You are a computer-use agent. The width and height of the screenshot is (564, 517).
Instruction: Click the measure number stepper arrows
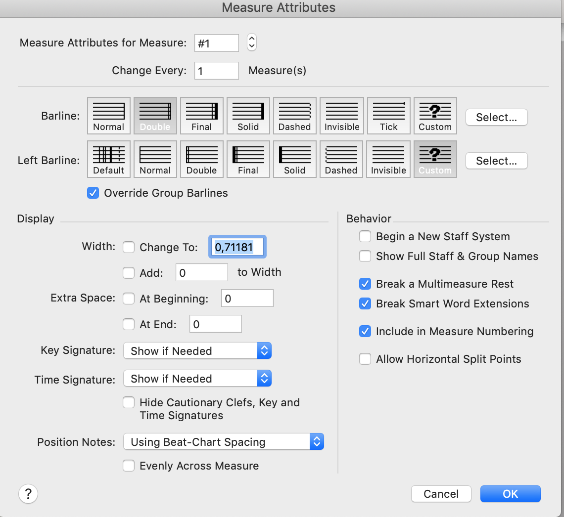pos(252,43)
